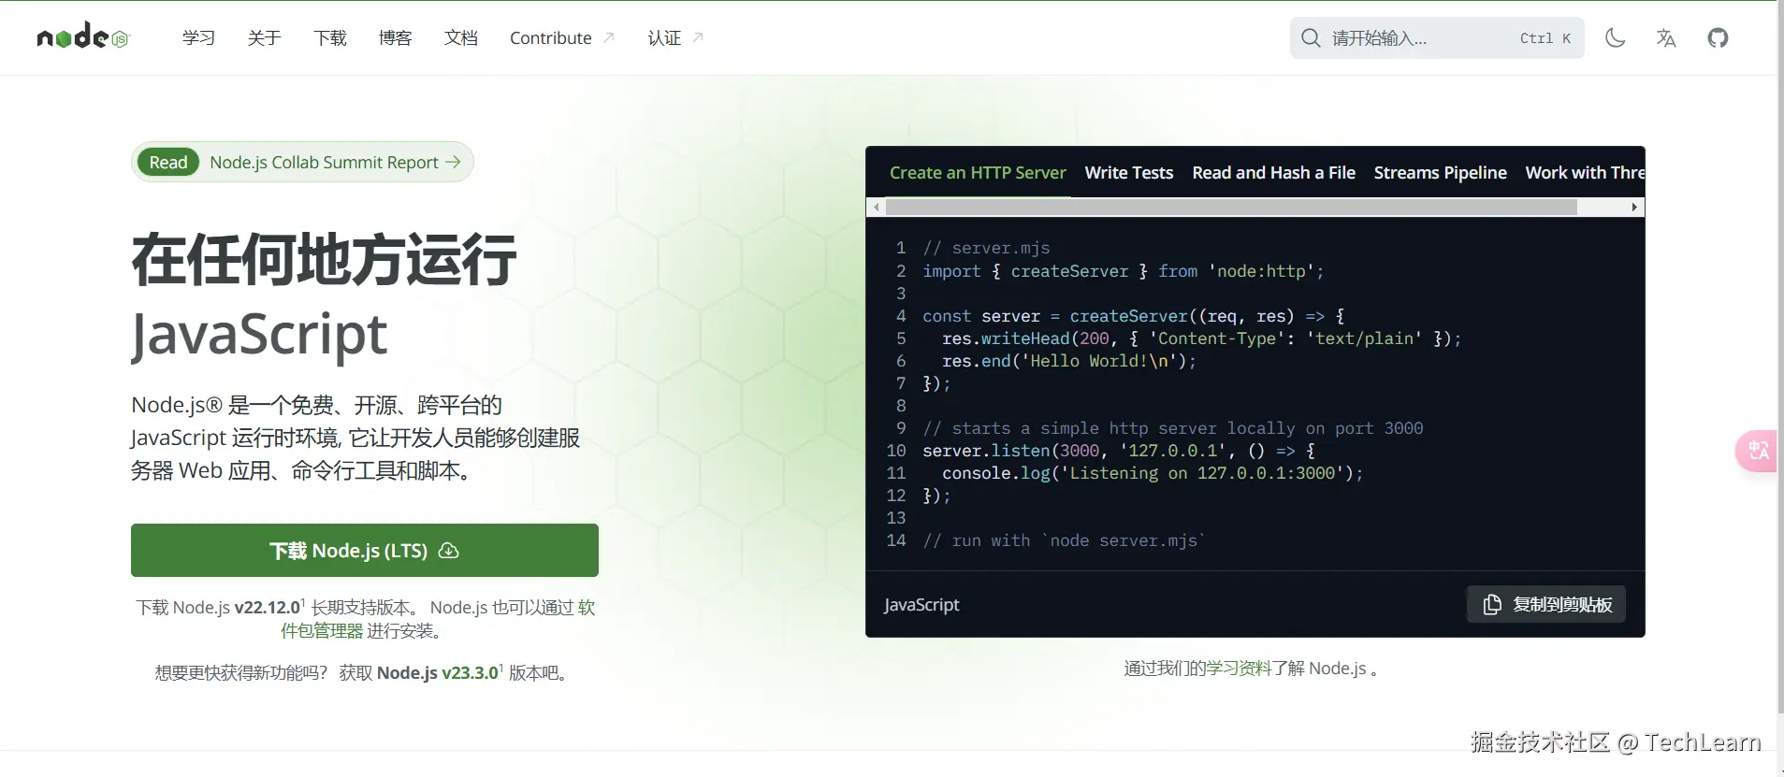The image size is (1784, 777).
Task: Open the Contribute external link
Action: [561, 38]
